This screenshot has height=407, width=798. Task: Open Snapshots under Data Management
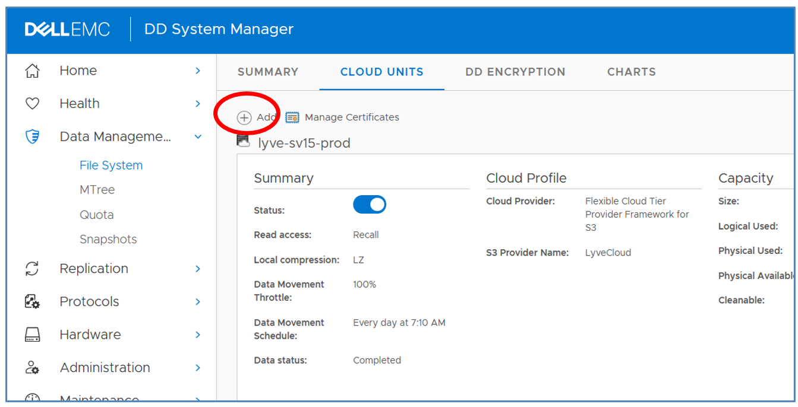pos(108,240)
